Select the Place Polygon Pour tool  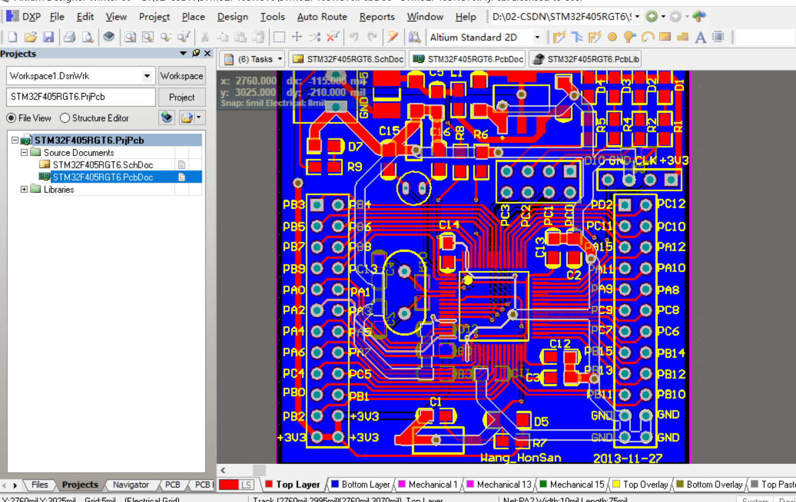pos(683,37)
